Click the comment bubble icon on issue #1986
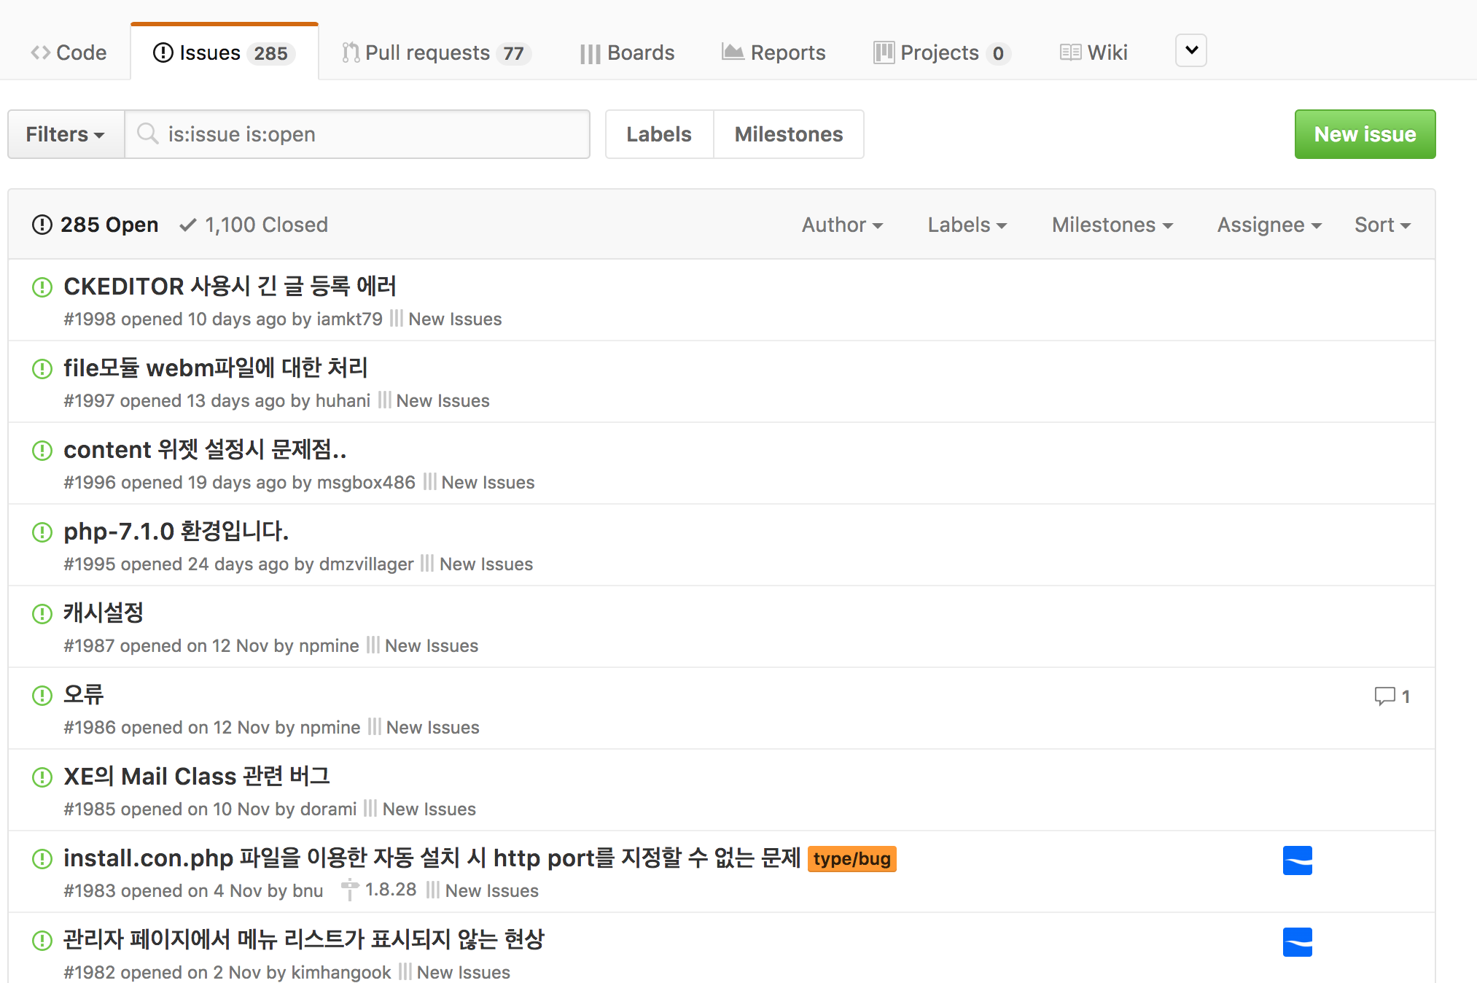Image resolution: width=1477 pixels, height=983 pixels. coord(1384,696)
